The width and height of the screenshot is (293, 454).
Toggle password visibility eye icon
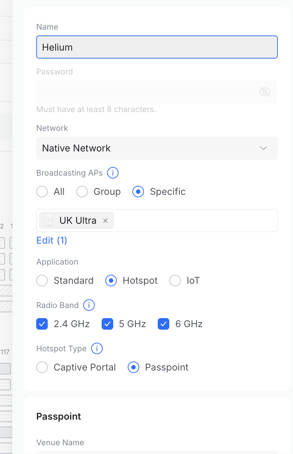265,92
